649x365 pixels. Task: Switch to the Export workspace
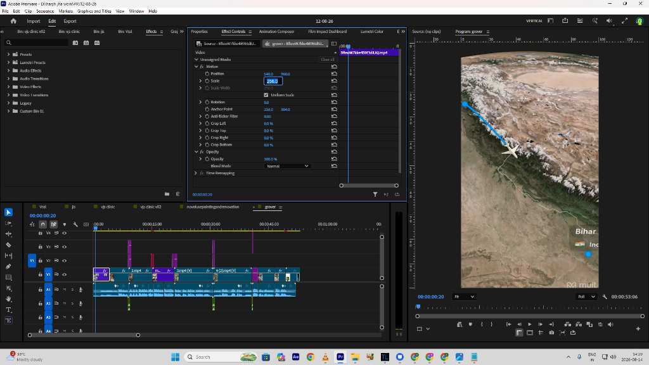point(70,21)
